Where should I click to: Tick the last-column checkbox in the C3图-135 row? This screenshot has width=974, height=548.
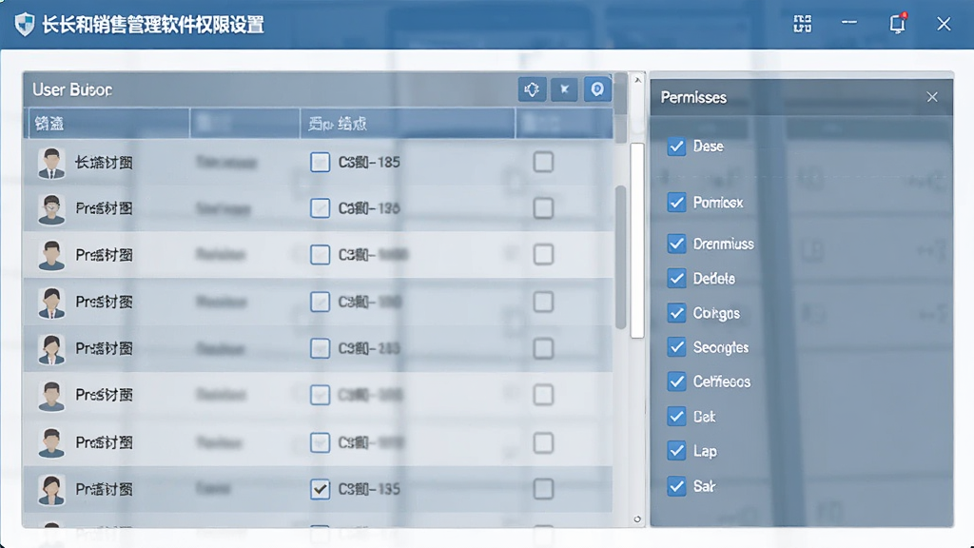pyautogui.click(x=543, y=489)
